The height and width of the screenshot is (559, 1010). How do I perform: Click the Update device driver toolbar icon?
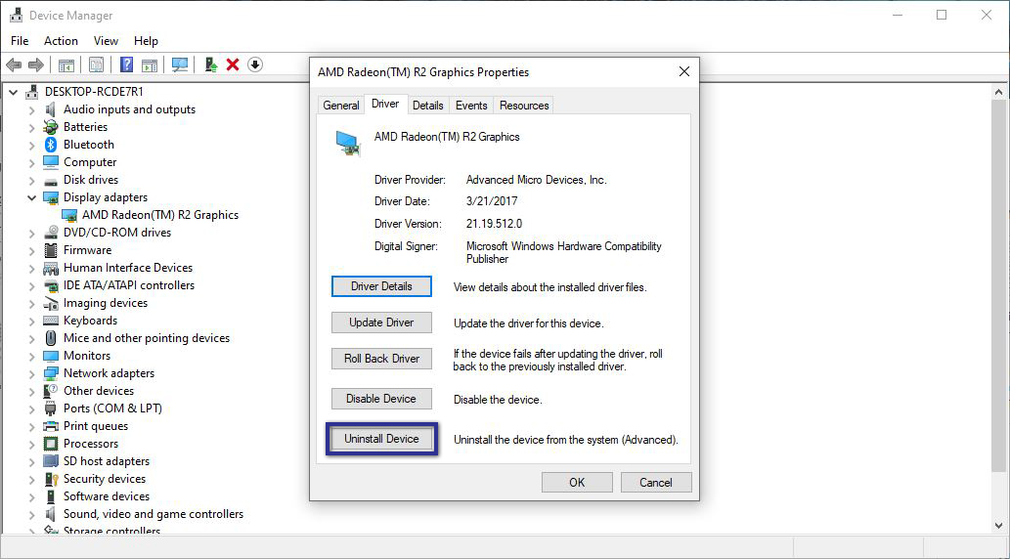pyautogui.click(x=210, y=64)
